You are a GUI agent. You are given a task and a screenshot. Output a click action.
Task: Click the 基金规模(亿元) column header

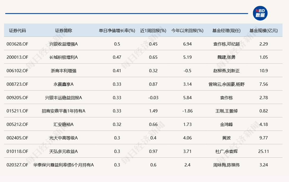point(264,30)
